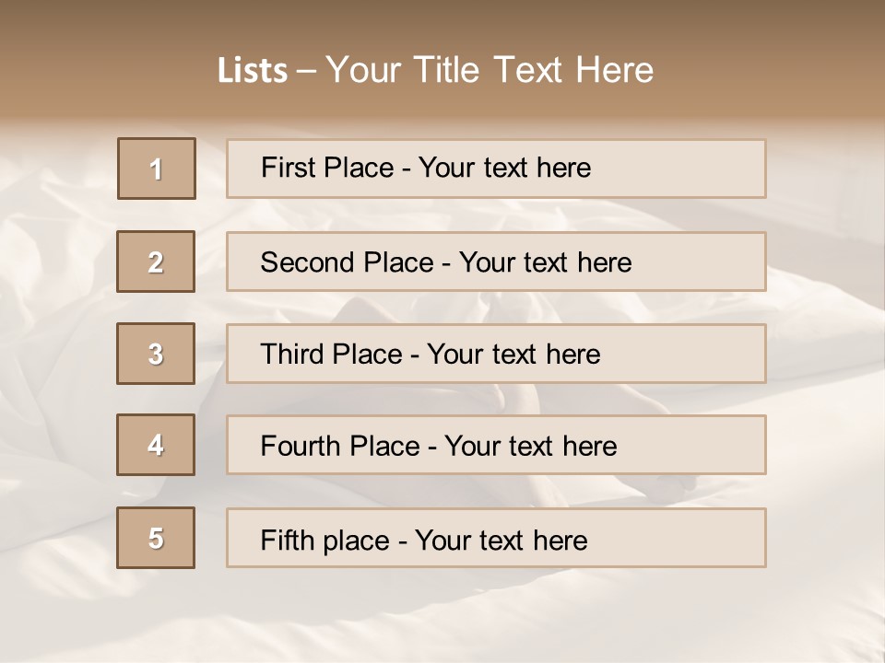Click the dash in the slide title
Viewport: 885px width, 663px height.
click(307, 72)
